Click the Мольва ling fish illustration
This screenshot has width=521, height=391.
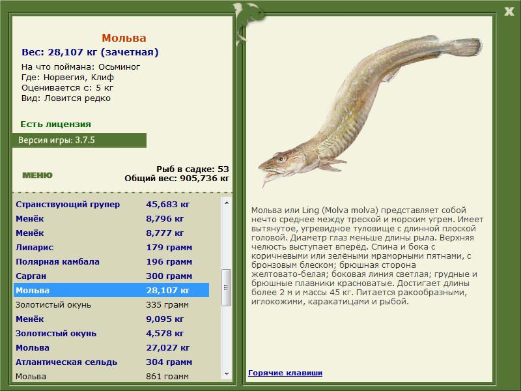coord(369,110)
